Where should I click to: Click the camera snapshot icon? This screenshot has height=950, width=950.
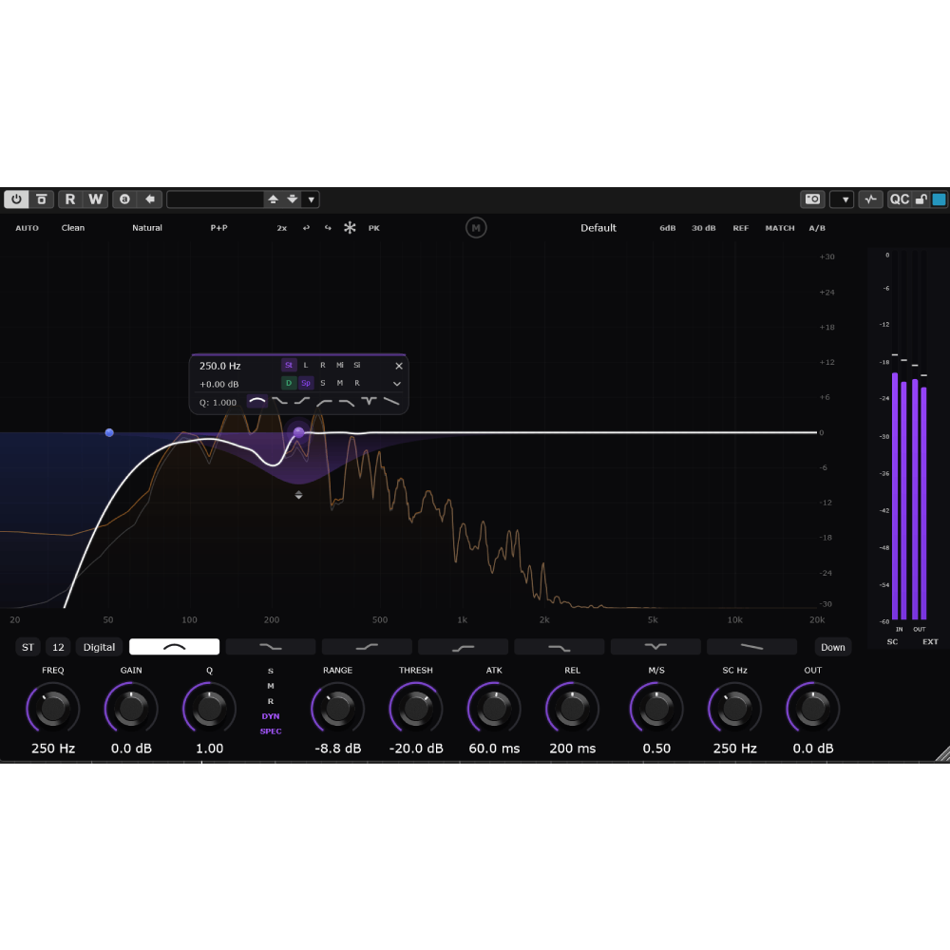[812, 199]
